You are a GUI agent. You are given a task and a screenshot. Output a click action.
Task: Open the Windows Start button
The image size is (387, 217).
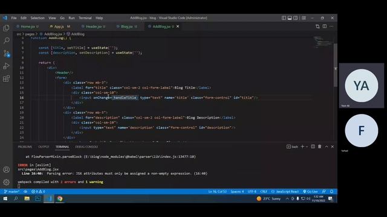5,198
